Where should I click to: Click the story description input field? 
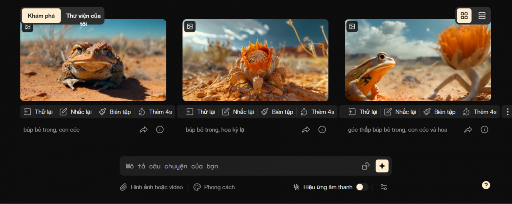tap(240, 166)
